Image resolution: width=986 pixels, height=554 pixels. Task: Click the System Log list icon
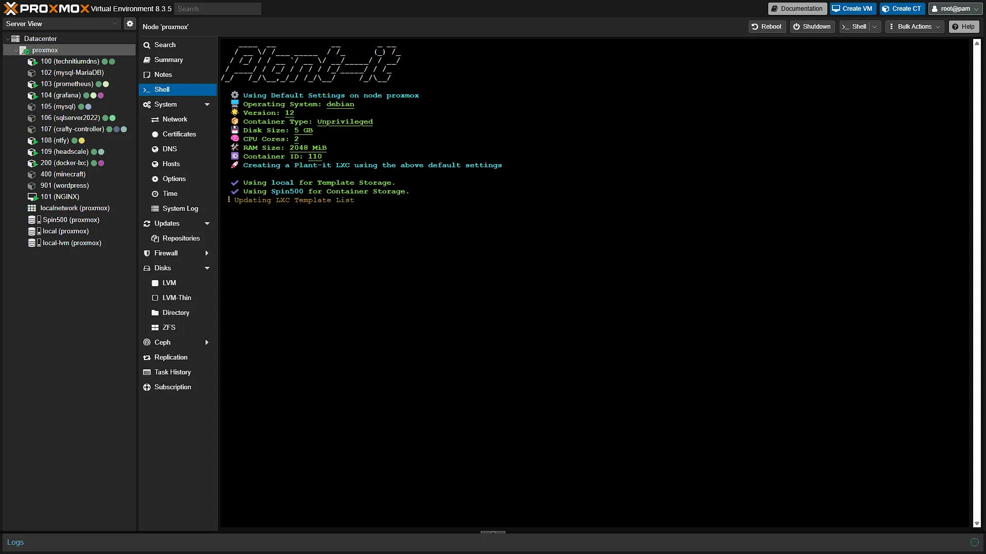pos(155,209)
